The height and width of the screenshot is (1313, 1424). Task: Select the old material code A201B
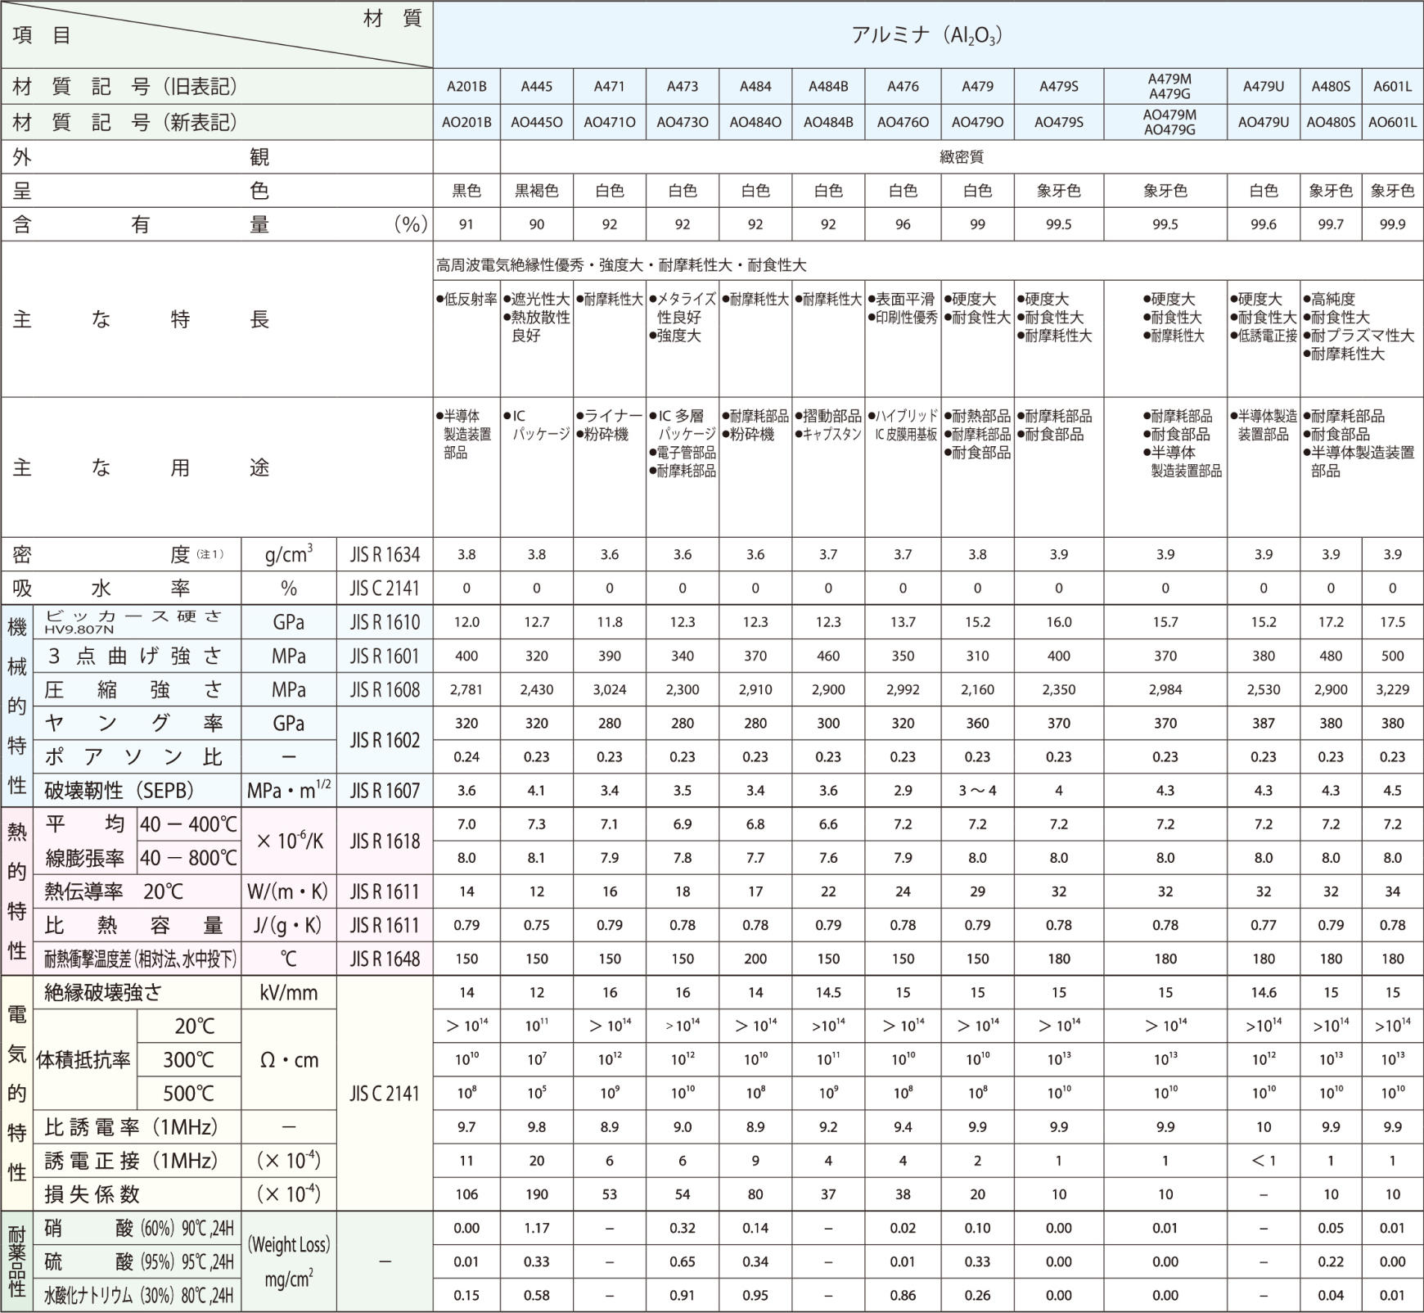466,86
